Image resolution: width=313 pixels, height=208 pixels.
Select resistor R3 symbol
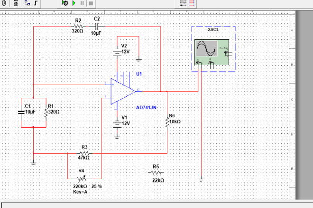click(x=84, y=153)
